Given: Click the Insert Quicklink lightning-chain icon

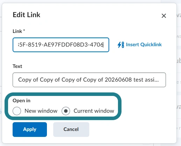Looking at the screenshot, I should coord(121,45).
